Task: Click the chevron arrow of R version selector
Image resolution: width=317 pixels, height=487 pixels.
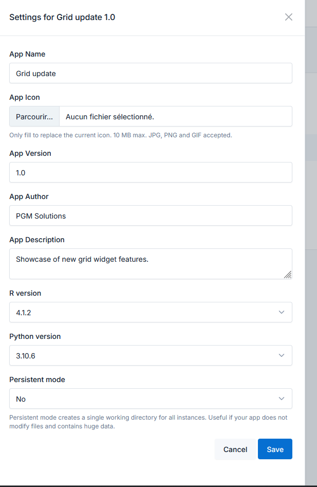Action: pos(282,312)
